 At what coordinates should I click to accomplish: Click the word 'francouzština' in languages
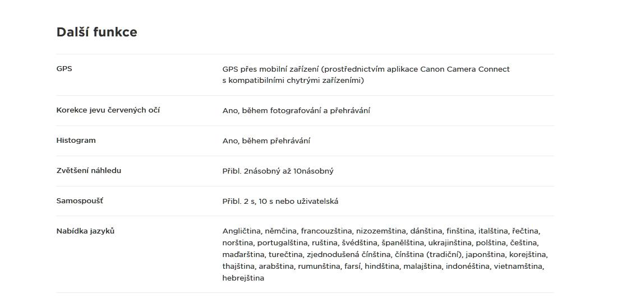[326, 231]
